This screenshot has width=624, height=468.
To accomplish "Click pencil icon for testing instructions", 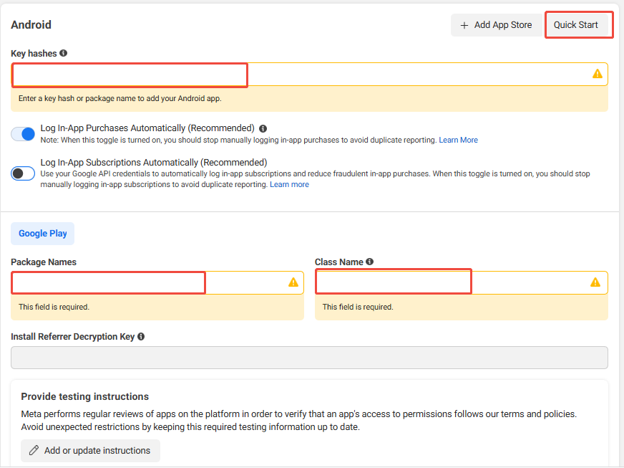I will pyautogui.click(x=34, y=451).
